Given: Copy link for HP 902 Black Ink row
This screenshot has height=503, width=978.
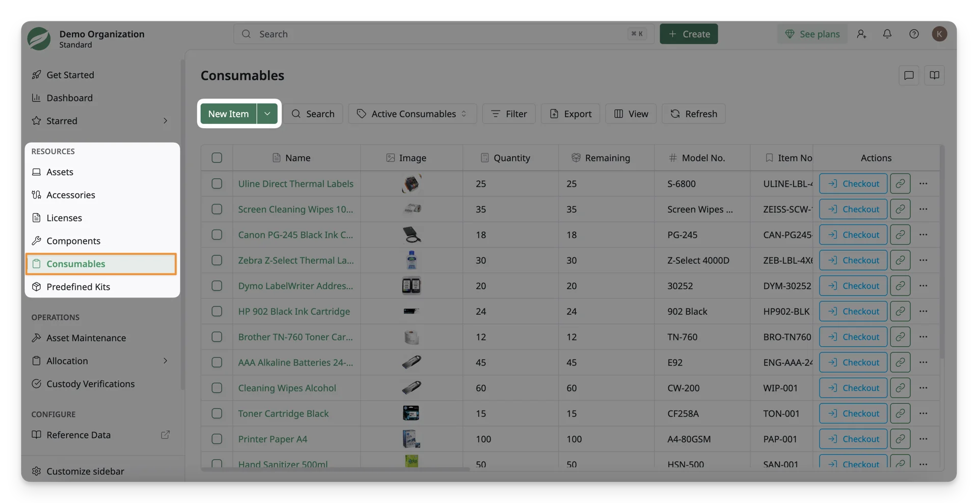Looking at the screenshot, I should coord(900,311).
